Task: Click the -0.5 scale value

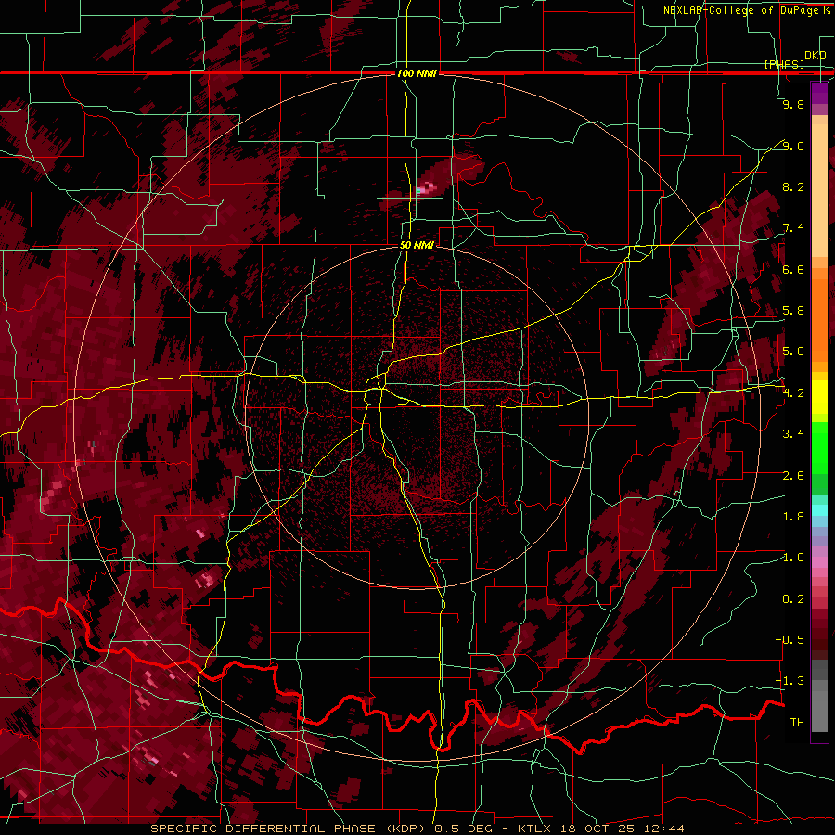Action: click(790, 640)
